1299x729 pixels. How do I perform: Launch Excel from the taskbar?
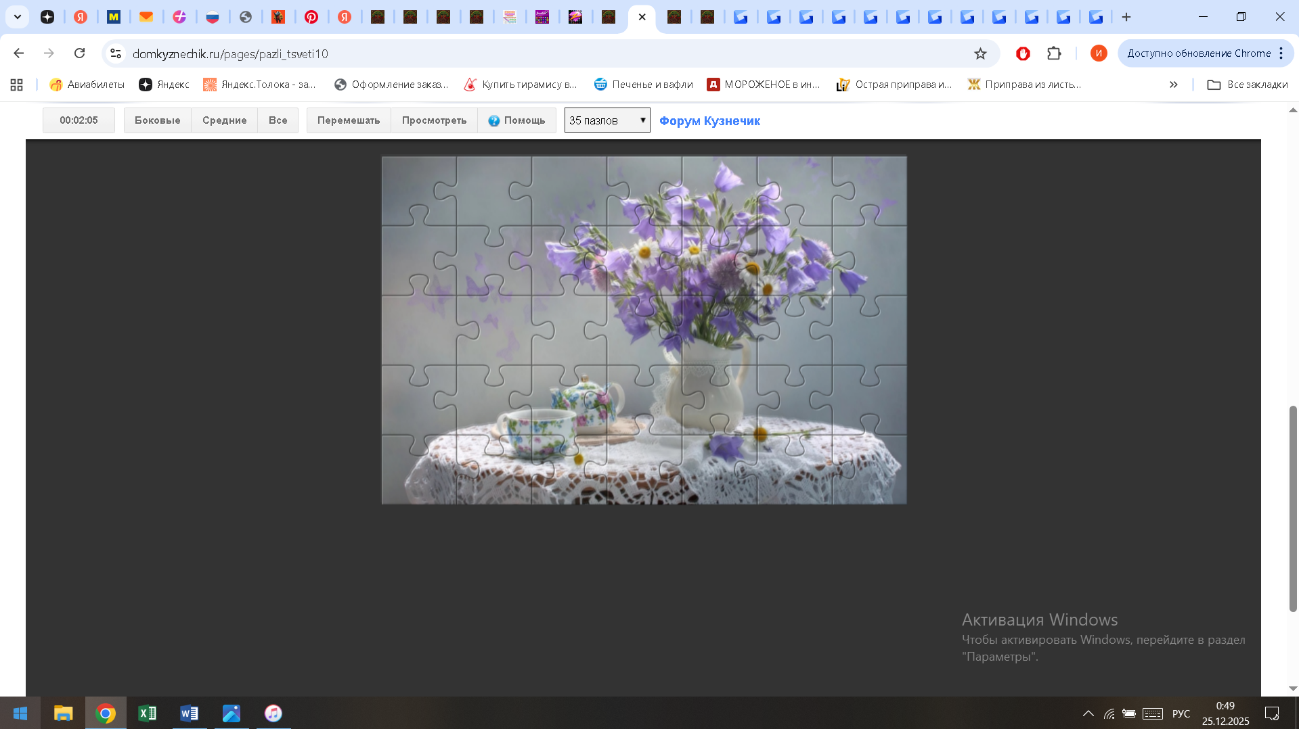point(147,713)
